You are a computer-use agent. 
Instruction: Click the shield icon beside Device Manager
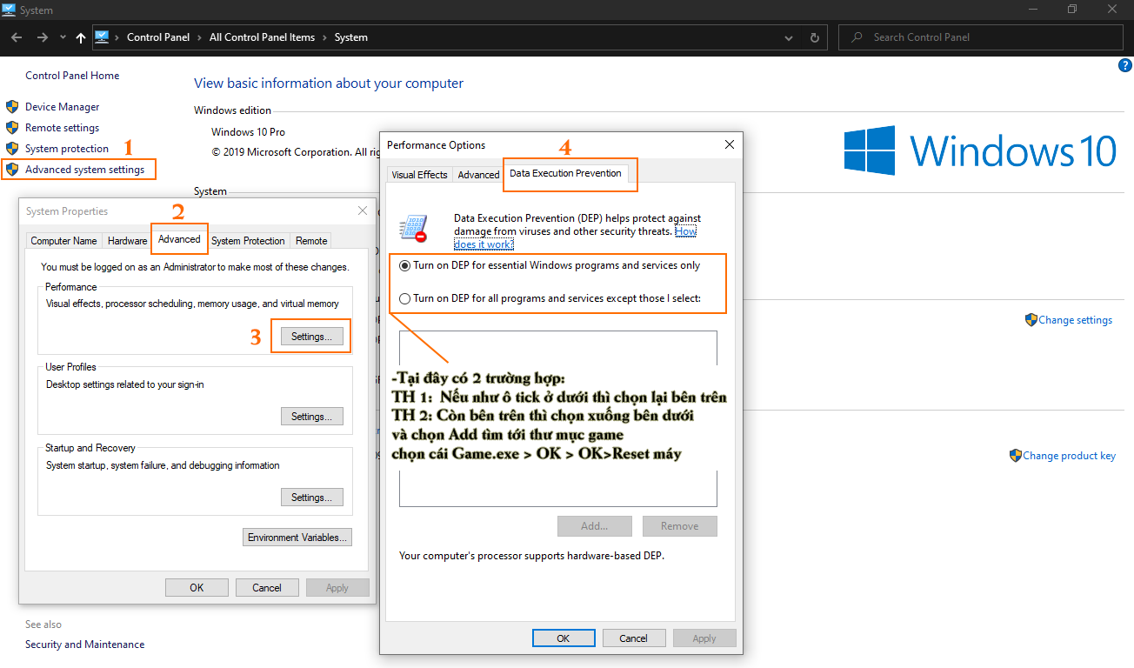[12, 107]
